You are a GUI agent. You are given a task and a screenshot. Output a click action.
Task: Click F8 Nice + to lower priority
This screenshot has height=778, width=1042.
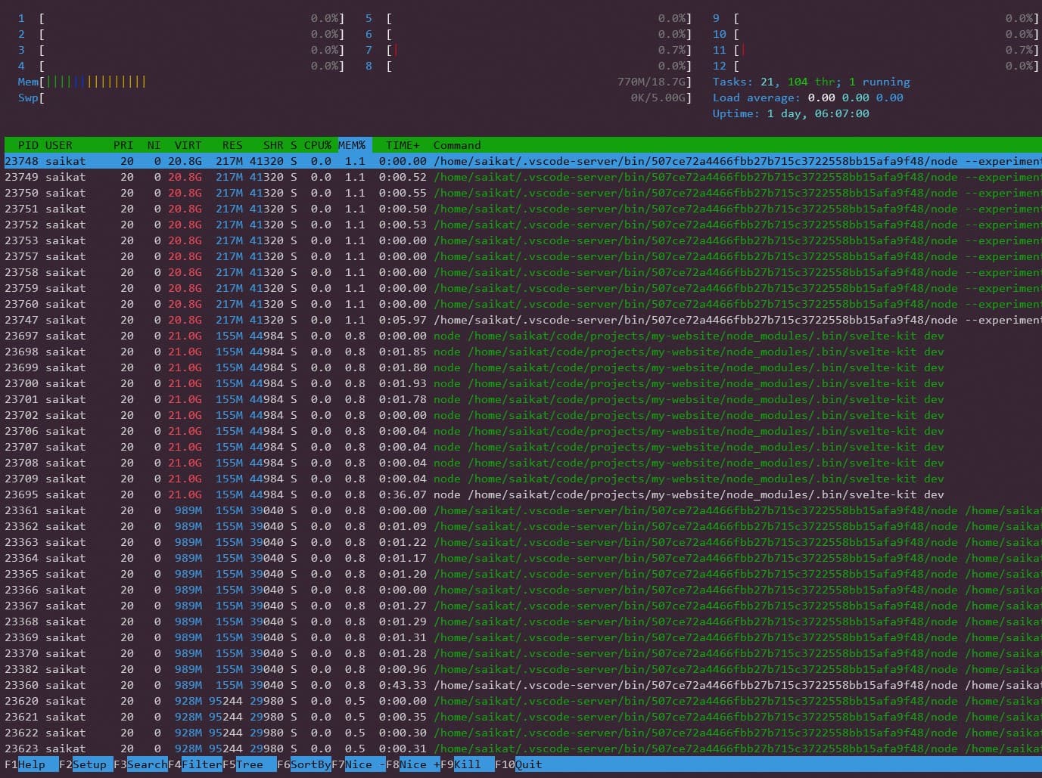[x=415, y=764]
